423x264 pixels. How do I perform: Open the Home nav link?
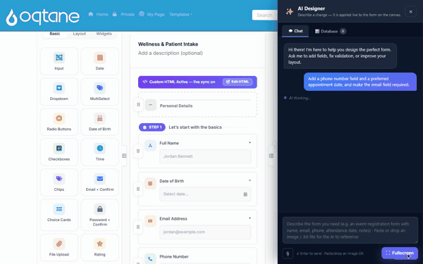[x=98, y=14]
